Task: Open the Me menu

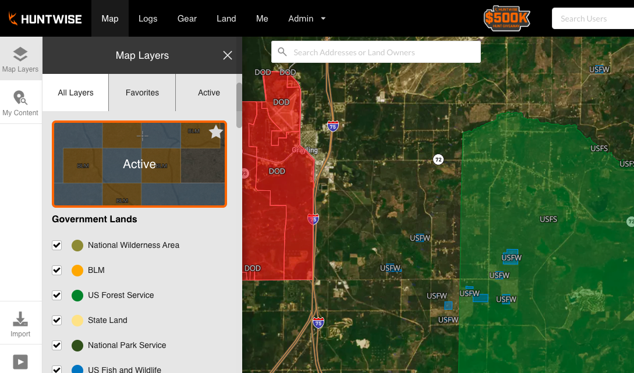Action: [262, 19]
